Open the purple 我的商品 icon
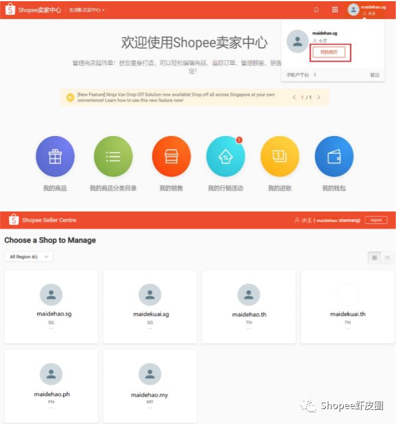396x424 pixels. click(x=55, y=157)
